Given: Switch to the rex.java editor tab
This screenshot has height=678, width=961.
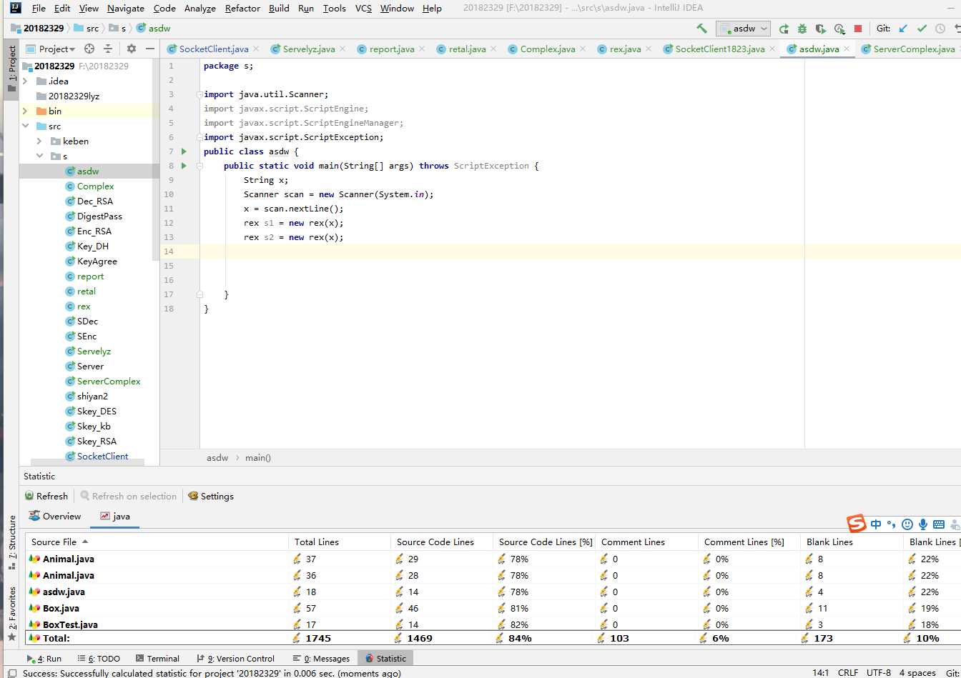Looking at the screenshot, I should pos(625,49).
